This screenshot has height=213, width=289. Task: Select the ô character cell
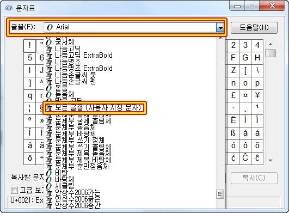click(245, 146)
